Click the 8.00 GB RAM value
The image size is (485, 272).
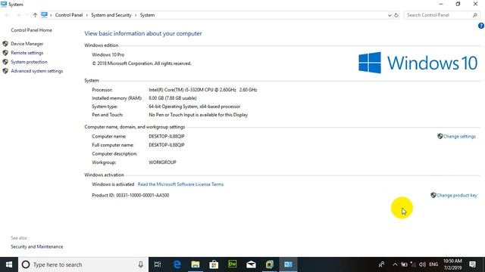[173, 98]
